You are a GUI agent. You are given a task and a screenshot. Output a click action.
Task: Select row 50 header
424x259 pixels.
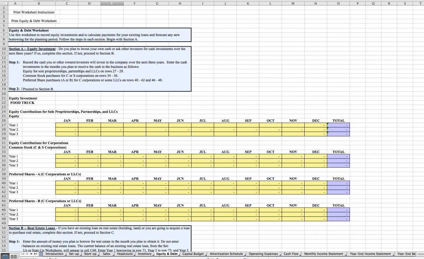(x=4, y=228)
